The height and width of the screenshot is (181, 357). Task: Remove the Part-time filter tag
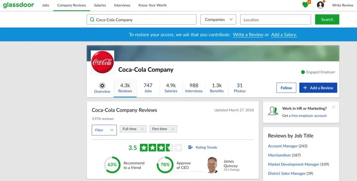pyautogui.click(x=173, y=129)
